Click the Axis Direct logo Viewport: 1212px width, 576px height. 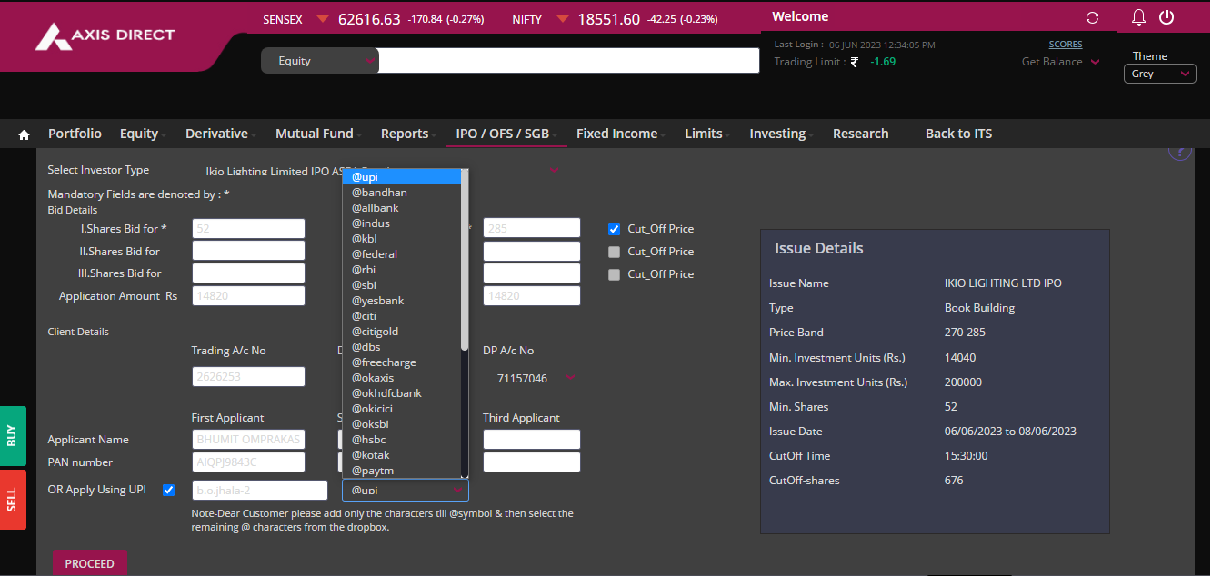[x=105, y=36]
